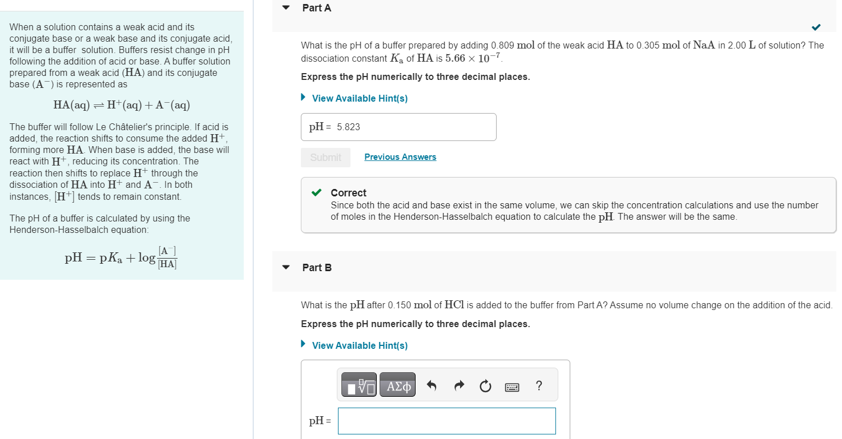Show keyboard shortcuts via keyboard icon
842x439 pixels.
click(x=512, y=387)
